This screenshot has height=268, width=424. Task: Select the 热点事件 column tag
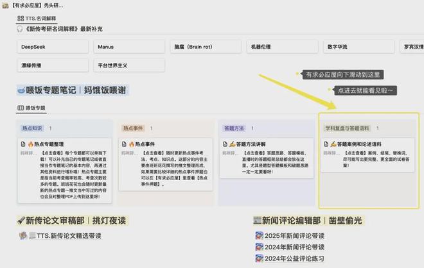point(133,128)
